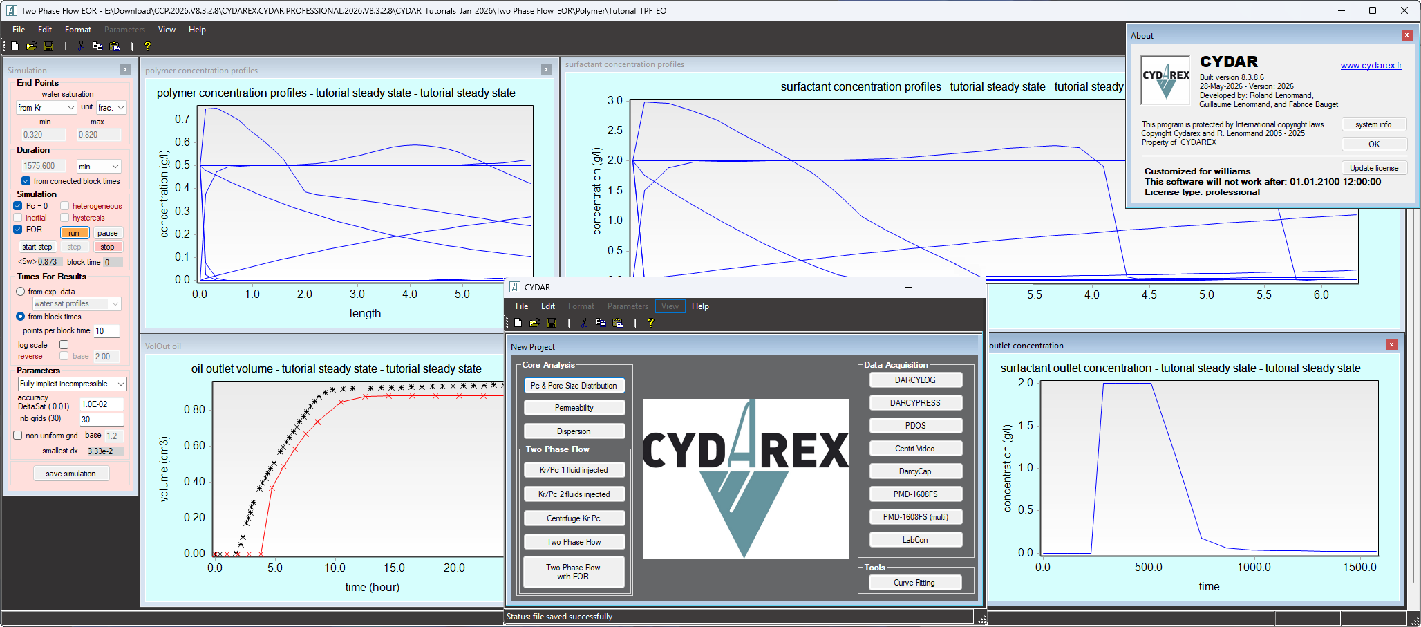This screenshot has width=1421, height=627.
Task: Click Cut scissors icon in CYDAR window toolbar
Action: [x=584, y=323]
